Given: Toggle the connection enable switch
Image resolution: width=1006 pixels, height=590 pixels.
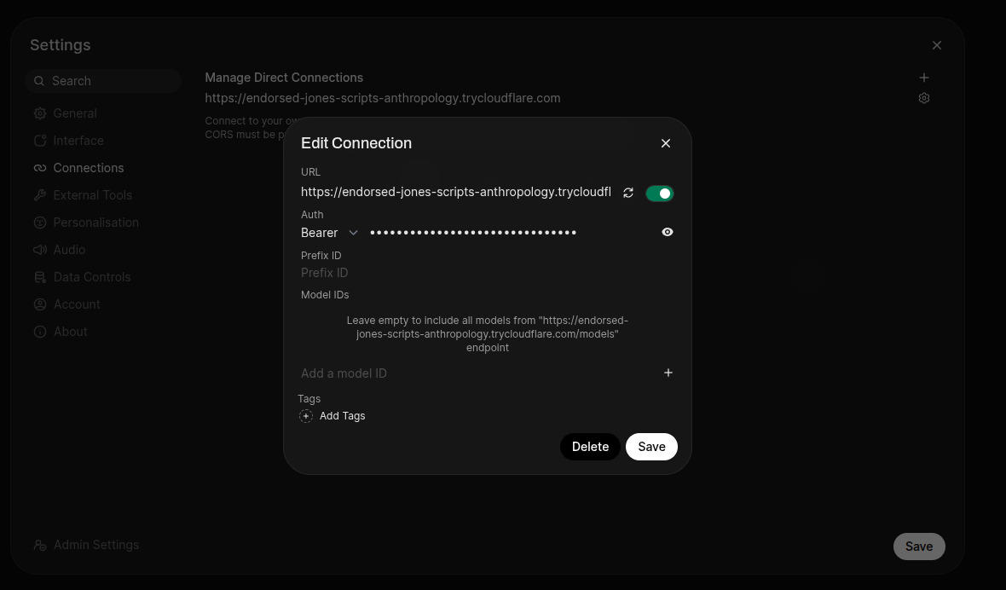Looking at the screenshot, I should tap(659, 193).
